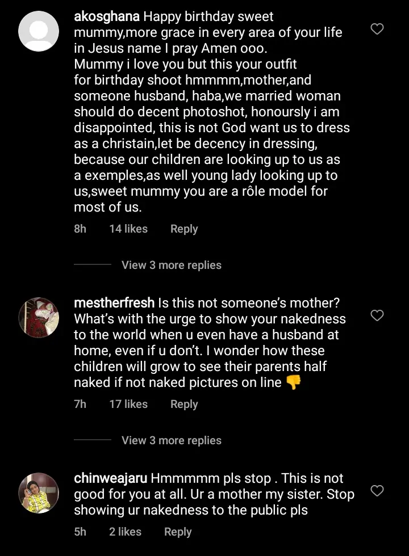Open chinweajaru's profile avatar
409x556 pixels.
(x=39, y=492)
